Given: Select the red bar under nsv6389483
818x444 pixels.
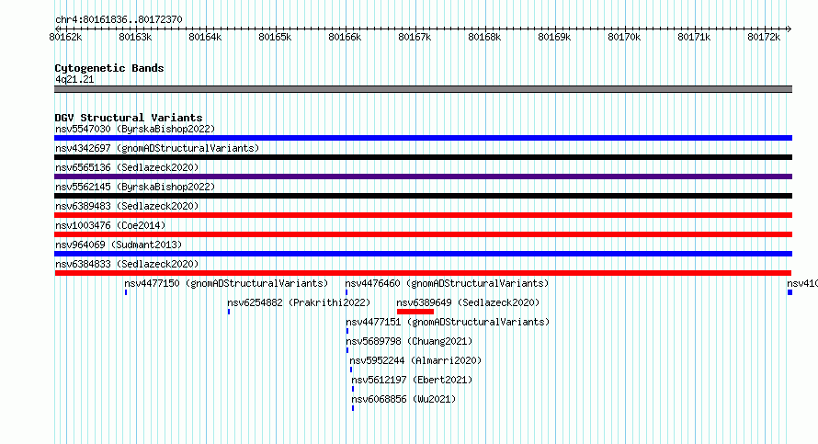Looking at the screenshot, I should [x=423, y=215].
